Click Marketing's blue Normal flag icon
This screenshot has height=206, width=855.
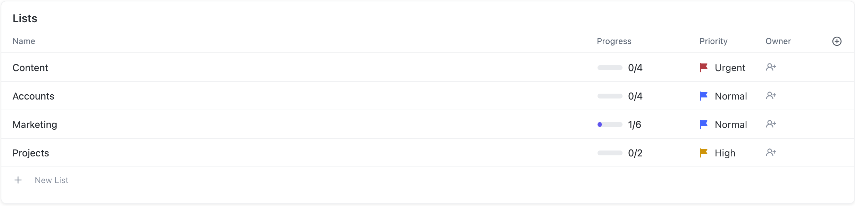(703, 125)
